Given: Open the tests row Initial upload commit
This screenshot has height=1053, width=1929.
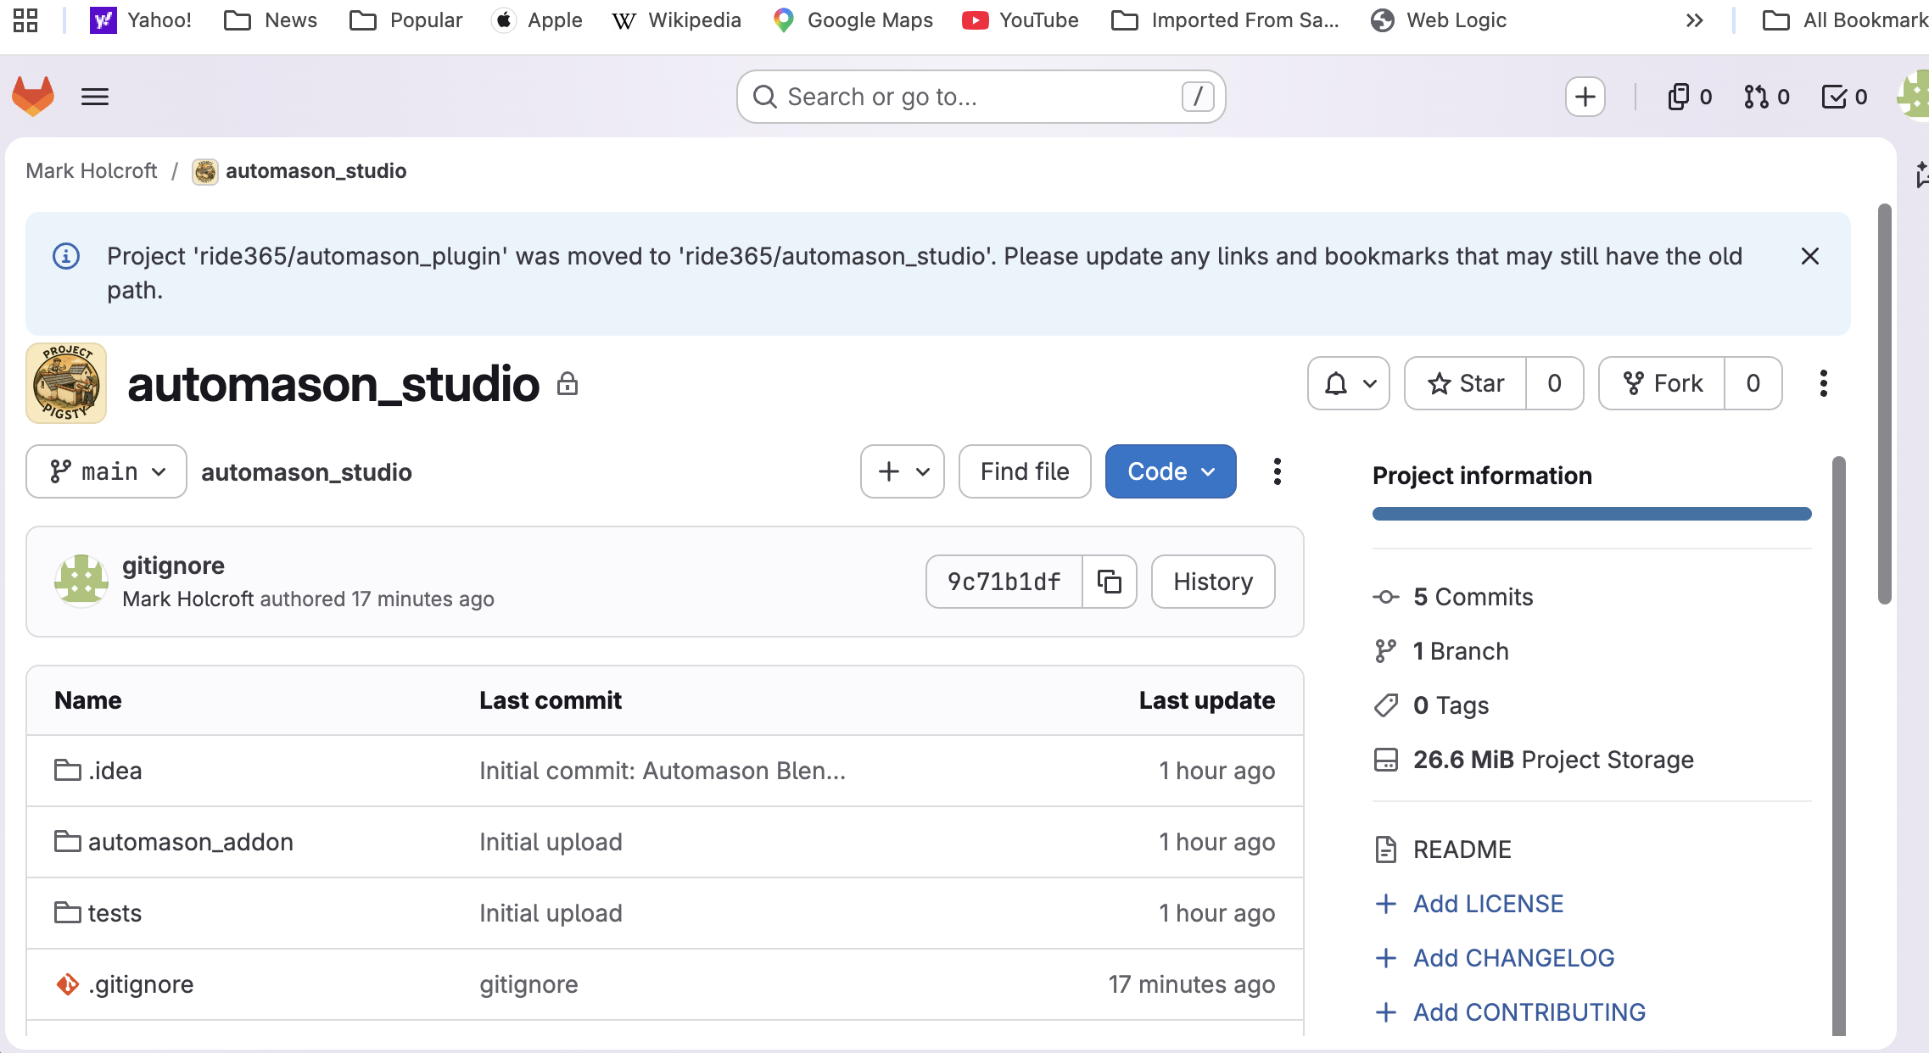Looking at the screenshot, I should 551,913.
